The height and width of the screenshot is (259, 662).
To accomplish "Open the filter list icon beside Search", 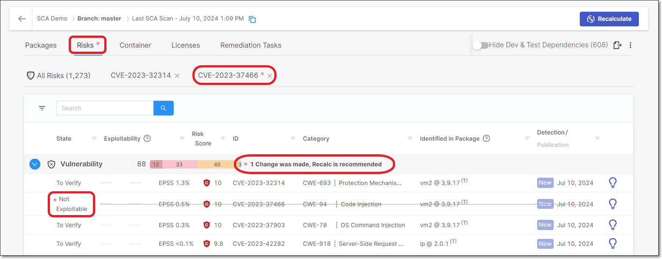I will [42, 108].
